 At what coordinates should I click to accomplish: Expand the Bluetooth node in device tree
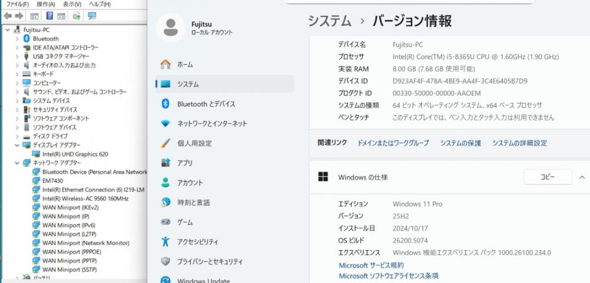point(18,39)
